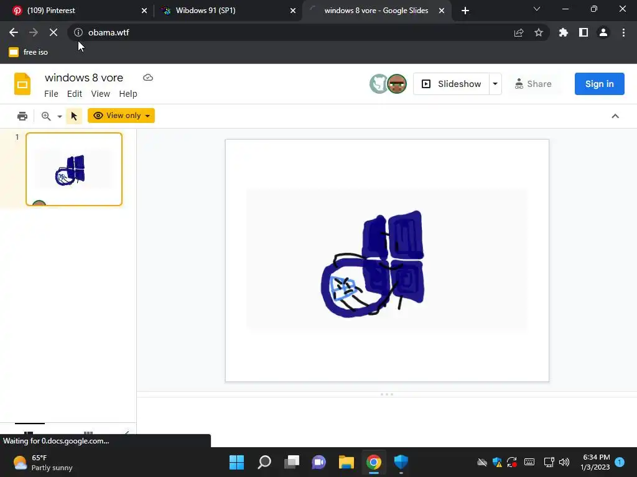The width and height of the screenshot is (637, 477).
Task: Open the File menu
Action: click(x=51, y=94)
